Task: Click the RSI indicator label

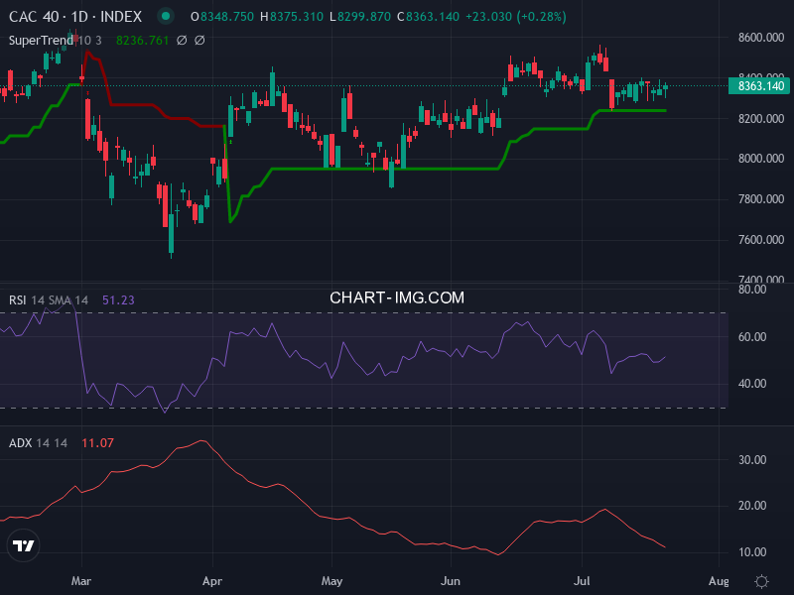Action: 17,300
